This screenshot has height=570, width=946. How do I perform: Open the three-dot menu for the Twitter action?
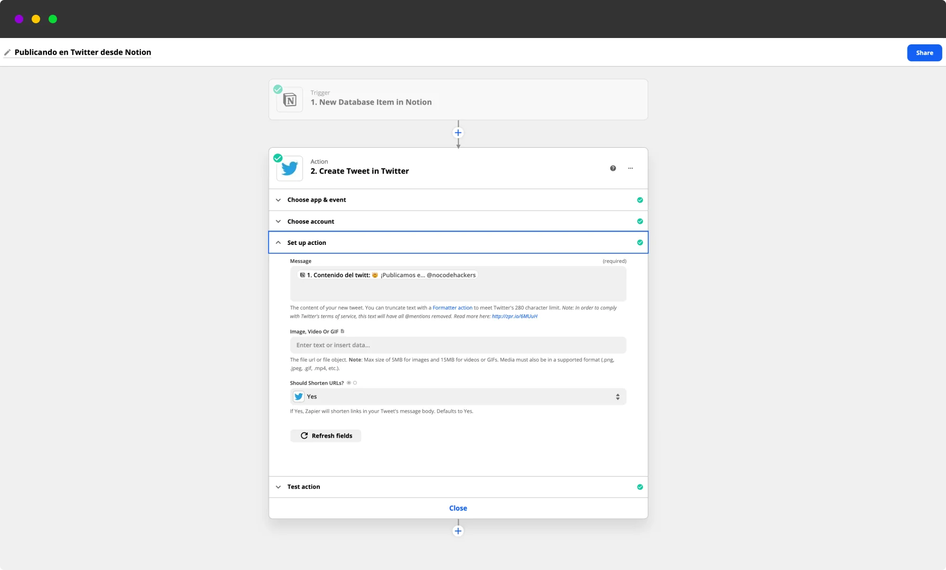(x=630, y=168)
